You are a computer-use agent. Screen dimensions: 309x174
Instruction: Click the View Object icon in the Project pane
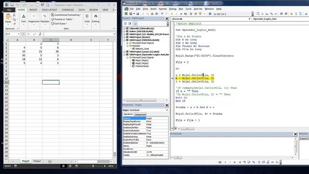(x=130, y=24)
